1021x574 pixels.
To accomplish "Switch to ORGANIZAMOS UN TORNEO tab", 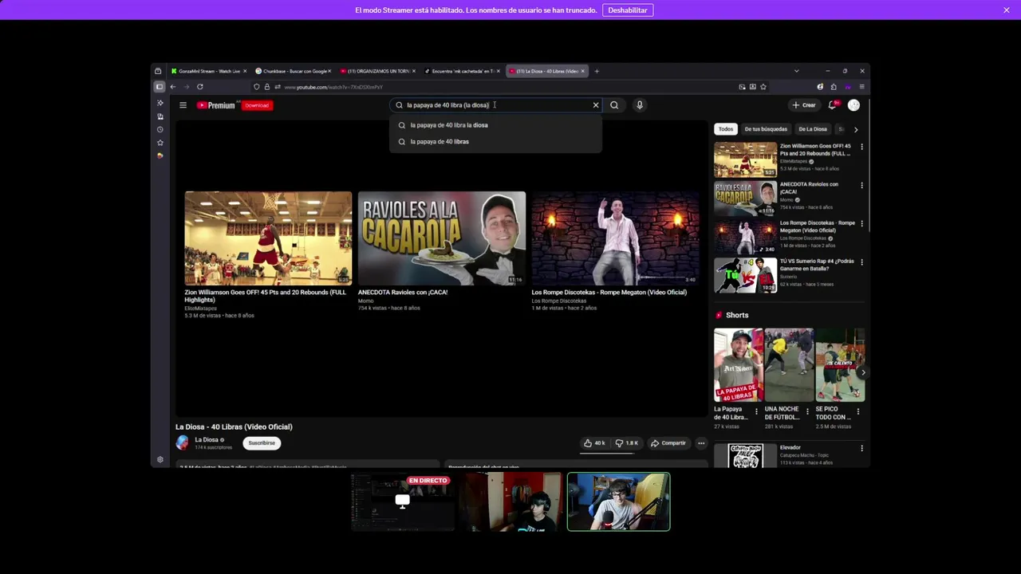I will click(376, 71).
